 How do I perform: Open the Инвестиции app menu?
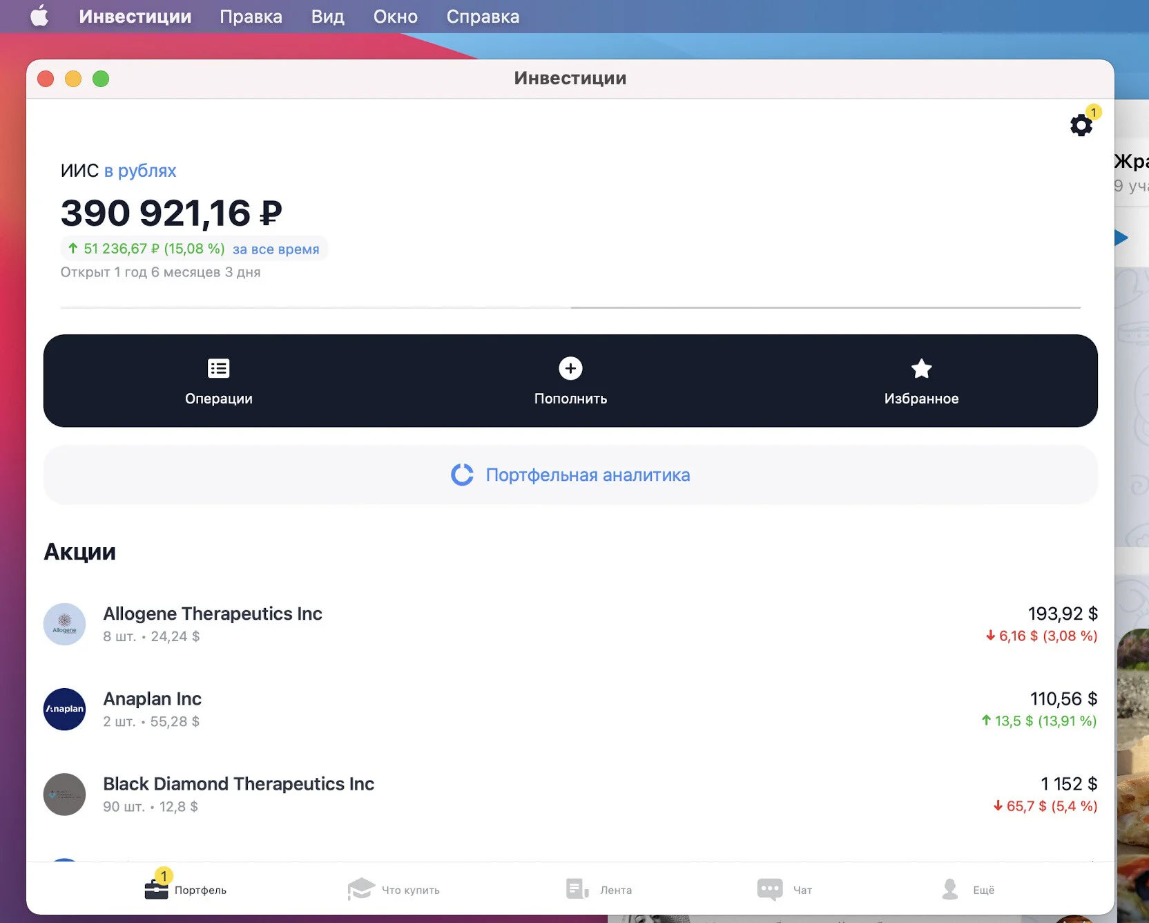(135, 17)
